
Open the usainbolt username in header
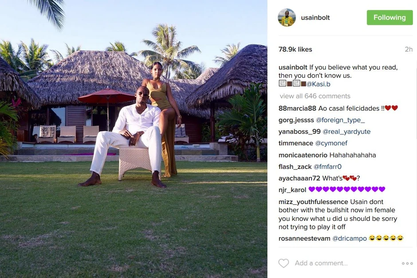pyautogui.click(x=315, y=18)
